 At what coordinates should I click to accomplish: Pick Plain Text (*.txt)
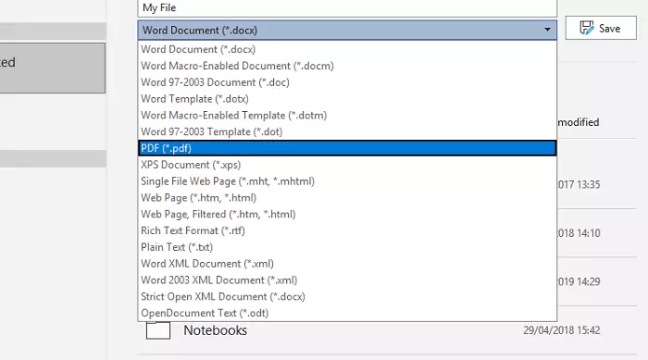347,247
